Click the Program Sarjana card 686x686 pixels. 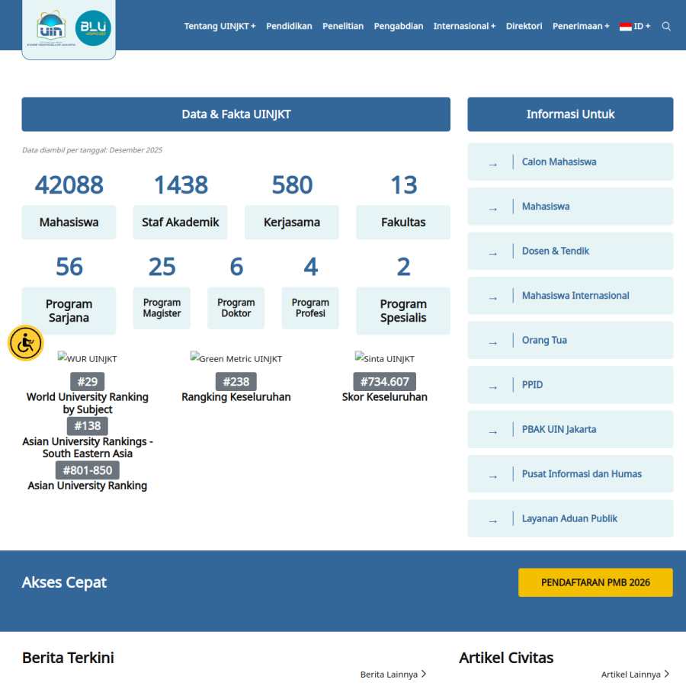[69, 311]
